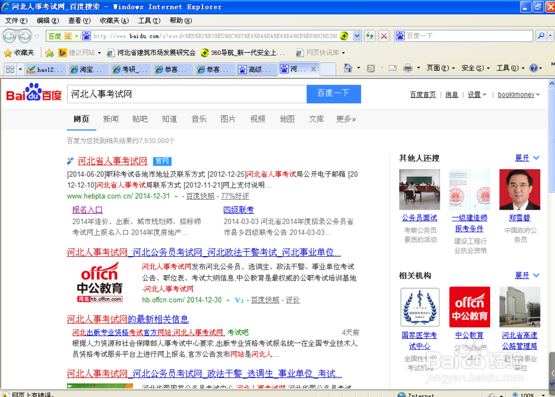Open 河北省建筑市场发展研究会 favorite link
The width and height of the screenshot is (555, 397).
[152, 53]
